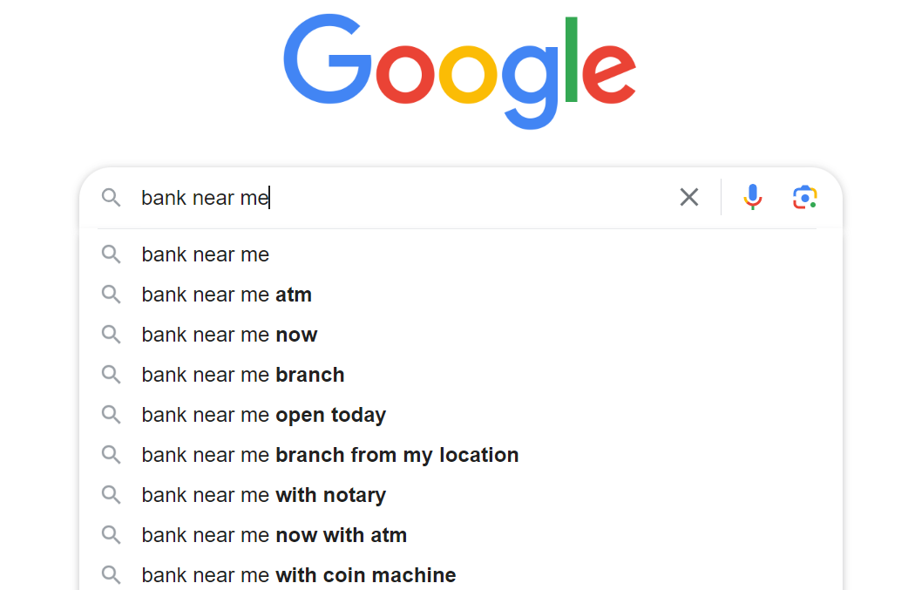Click magnifier icon beside 'with notary' suggestion

(111, 495)
